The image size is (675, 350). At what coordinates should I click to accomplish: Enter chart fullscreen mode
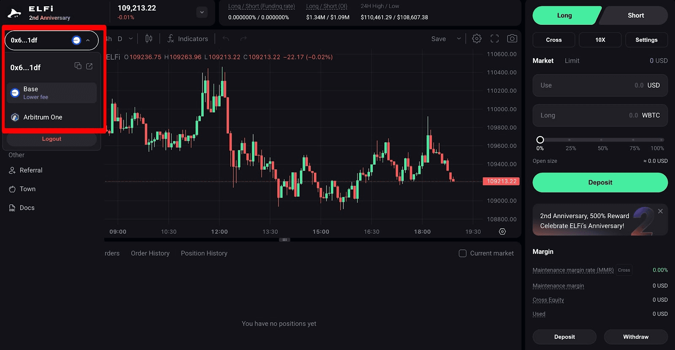[x=494, y=39]
